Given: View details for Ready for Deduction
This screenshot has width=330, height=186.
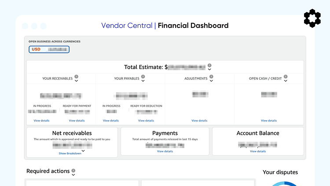Looking at the screenshot, I should pos(146,121).
